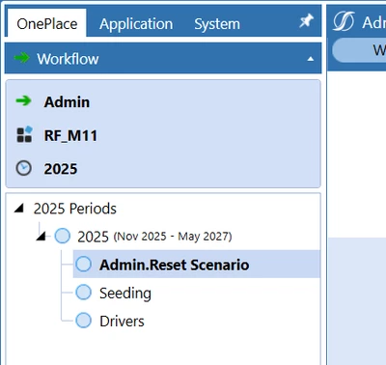386x365 pixels.
Task: Select the 2025 workflow year
Action: tap(61, 169)
